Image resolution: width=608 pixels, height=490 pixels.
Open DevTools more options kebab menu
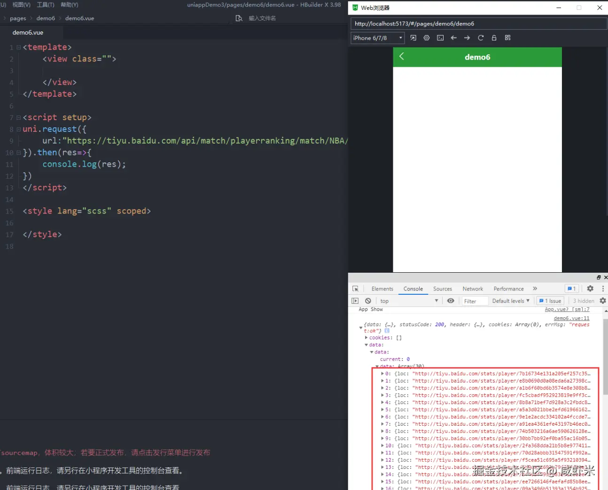(x=603, y=289)
